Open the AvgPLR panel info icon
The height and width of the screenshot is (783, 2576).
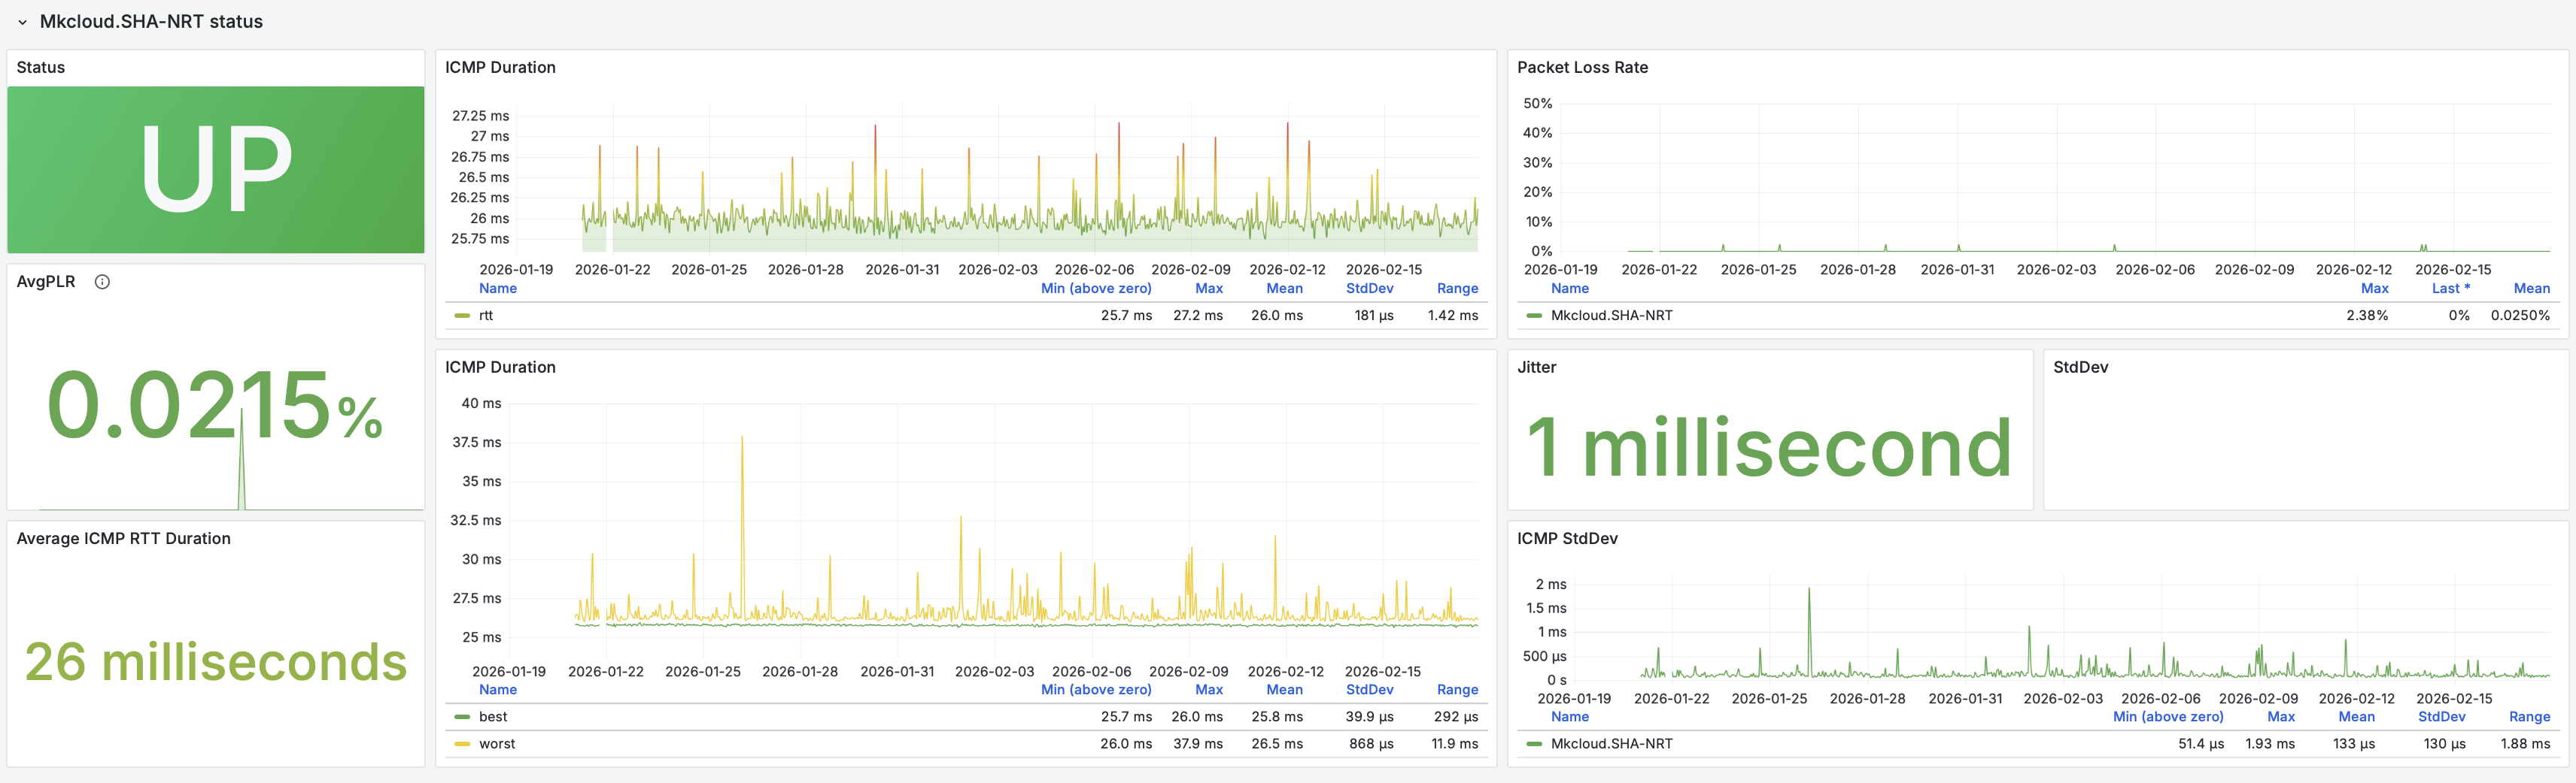click(102, 282)
